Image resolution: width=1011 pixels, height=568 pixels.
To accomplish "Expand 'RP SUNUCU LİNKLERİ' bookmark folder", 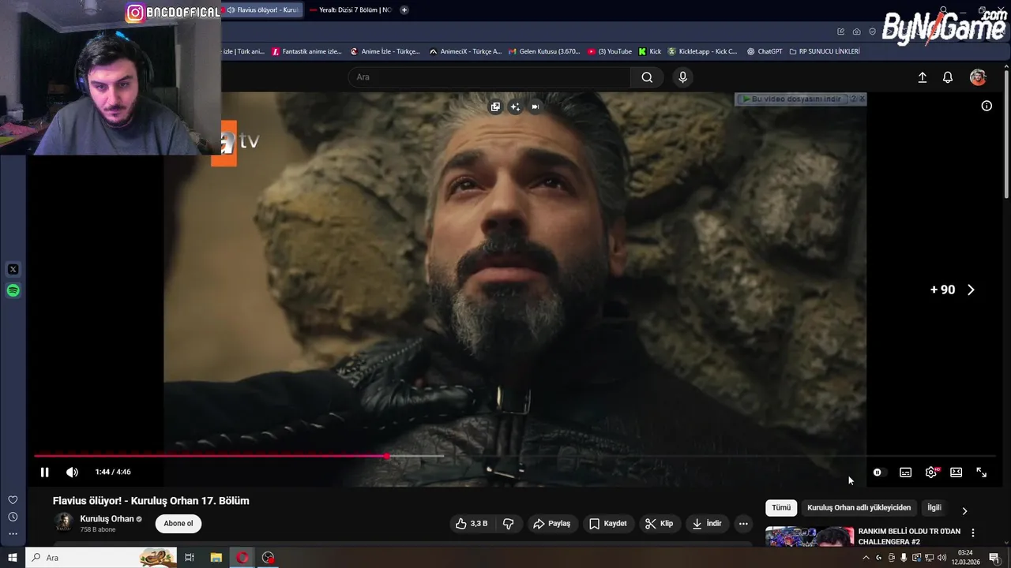I will point(825,51).
